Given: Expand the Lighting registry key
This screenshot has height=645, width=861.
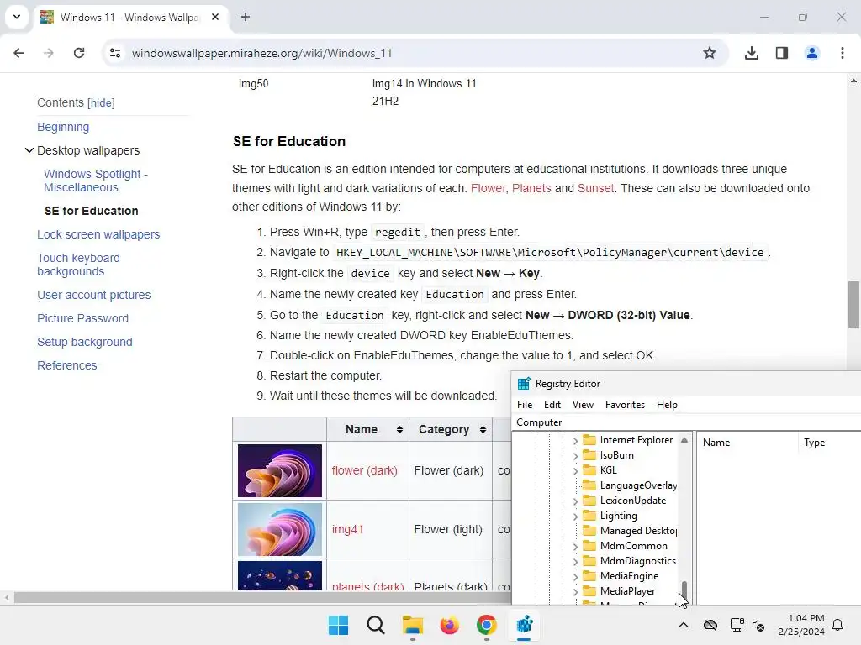Looking at the screenshot, I should pyautogui.click(x=575, y=517).
